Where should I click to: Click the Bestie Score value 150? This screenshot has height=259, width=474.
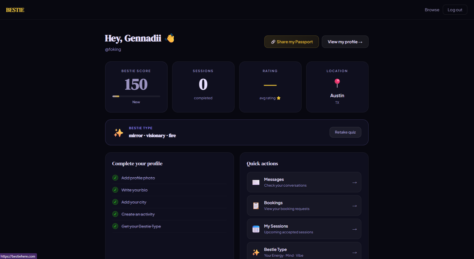(136, 84)
